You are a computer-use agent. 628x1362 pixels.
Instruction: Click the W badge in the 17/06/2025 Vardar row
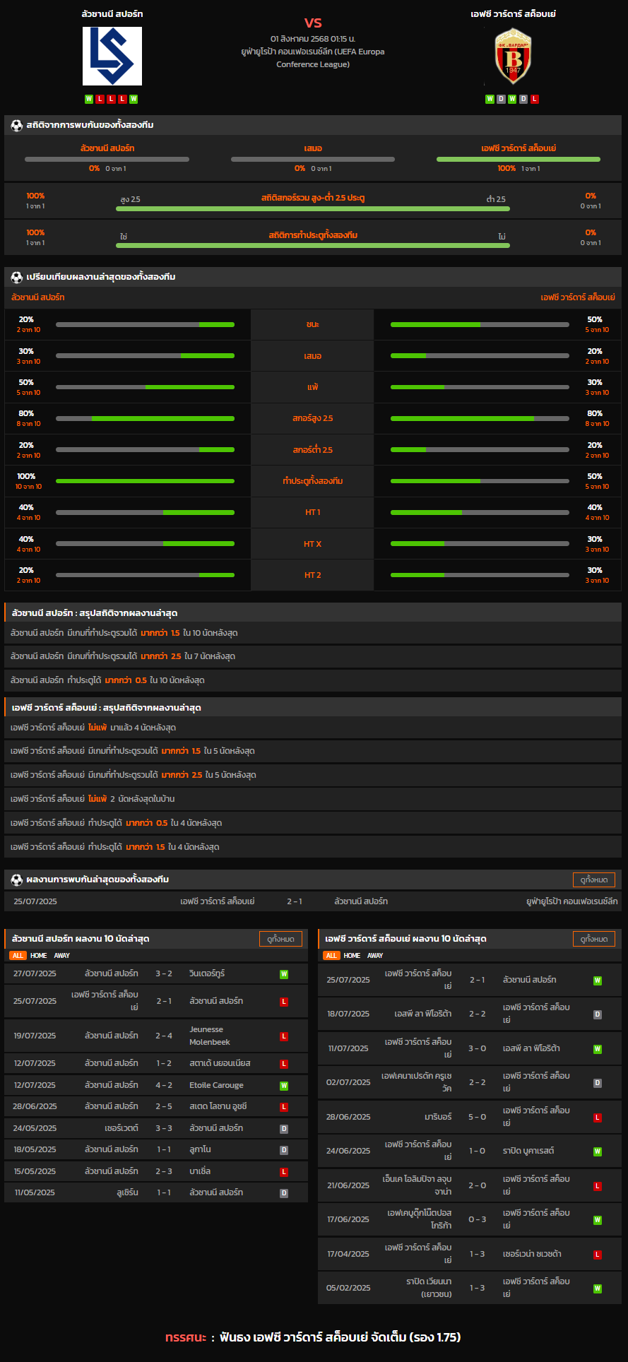pos(598,1220)
